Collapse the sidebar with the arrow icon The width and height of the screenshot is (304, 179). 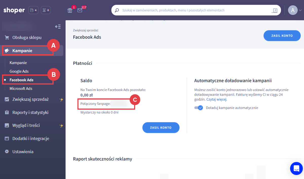pos(58,26)
